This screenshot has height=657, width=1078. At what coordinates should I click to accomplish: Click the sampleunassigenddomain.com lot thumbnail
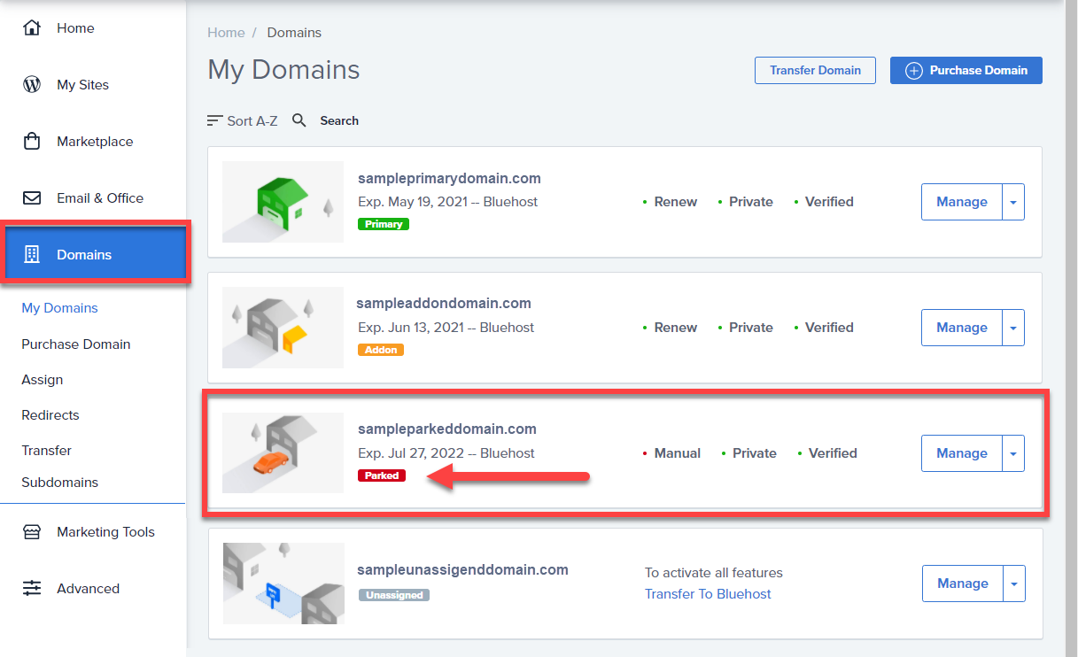[x=283, y=584]
